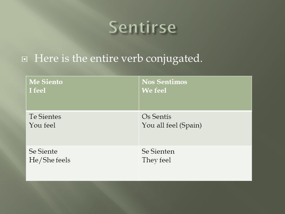
Task: Select the 'Se Sienten' cell
Action: tap(195, 163)
